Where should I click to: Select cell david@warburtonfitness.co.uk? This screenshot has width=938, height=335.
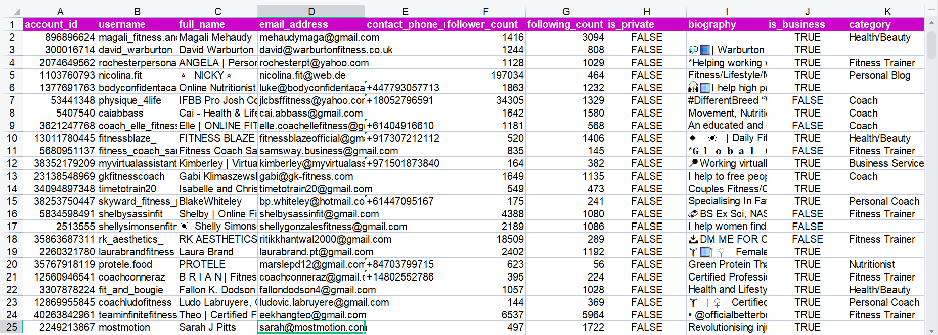[x=311, y=50]
